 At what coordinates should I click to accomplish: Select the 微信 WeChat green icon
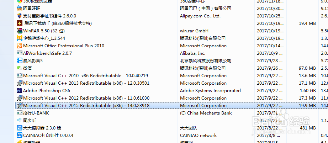[20, 68]
